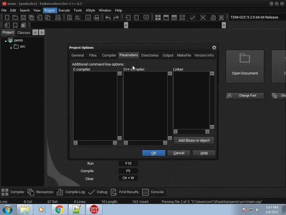Click the Insert snippet icon in second toolbar row

coord(7,25)
